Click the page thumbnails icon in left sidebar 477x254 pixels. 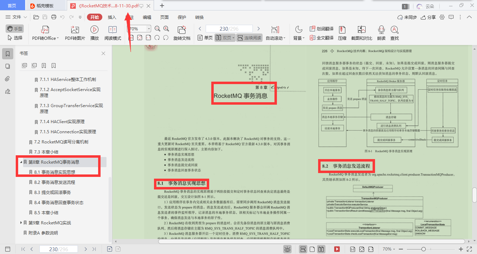coord(8,66)
